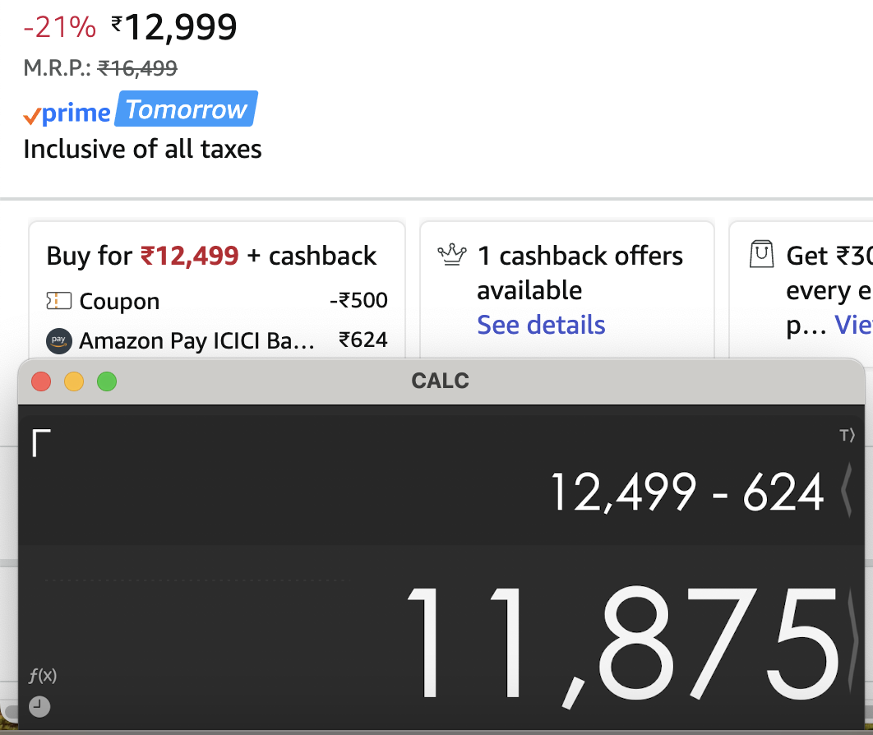Open text mode via the T⟩ icon
This screenshot has height=735, width=873.
point(848,436)
